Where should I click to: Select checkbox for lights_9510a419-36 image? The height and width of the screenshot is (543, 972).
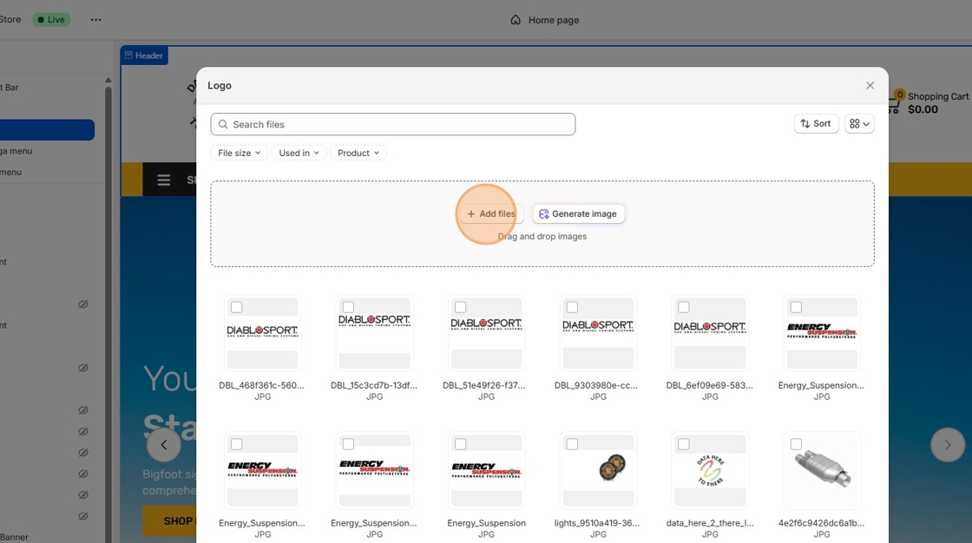pos(572,444)
